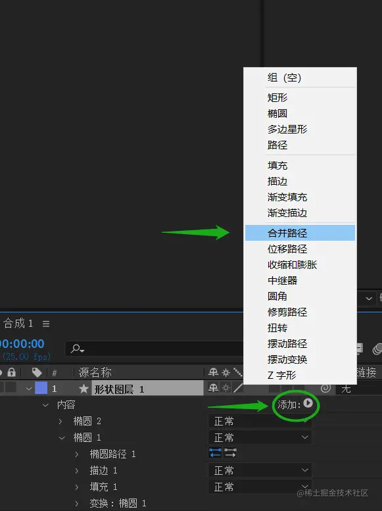Toggle shy switch on 形状图层 1
This screenshot has width=382, height=511.
pos(213,388)
